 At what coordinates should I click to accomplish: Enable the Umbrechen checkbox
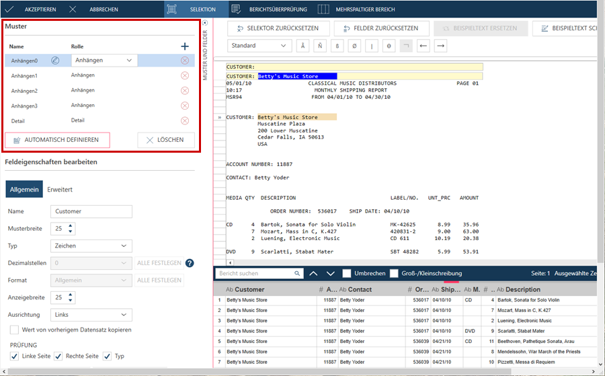347,274
